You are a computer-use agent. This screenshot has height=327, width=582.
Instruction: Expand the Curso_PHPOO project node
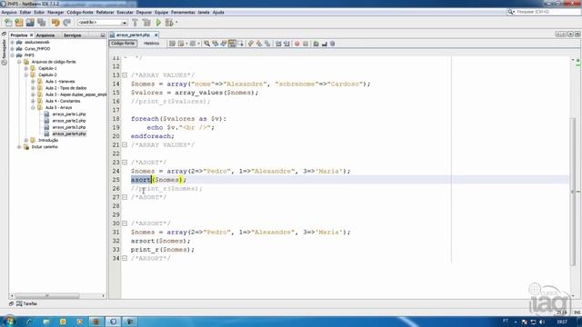(12, 48)
